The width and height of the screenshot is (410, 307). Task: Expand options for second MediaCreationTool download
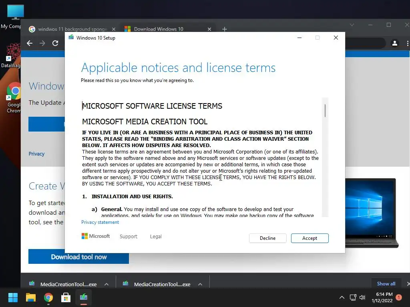coord(200,284)
